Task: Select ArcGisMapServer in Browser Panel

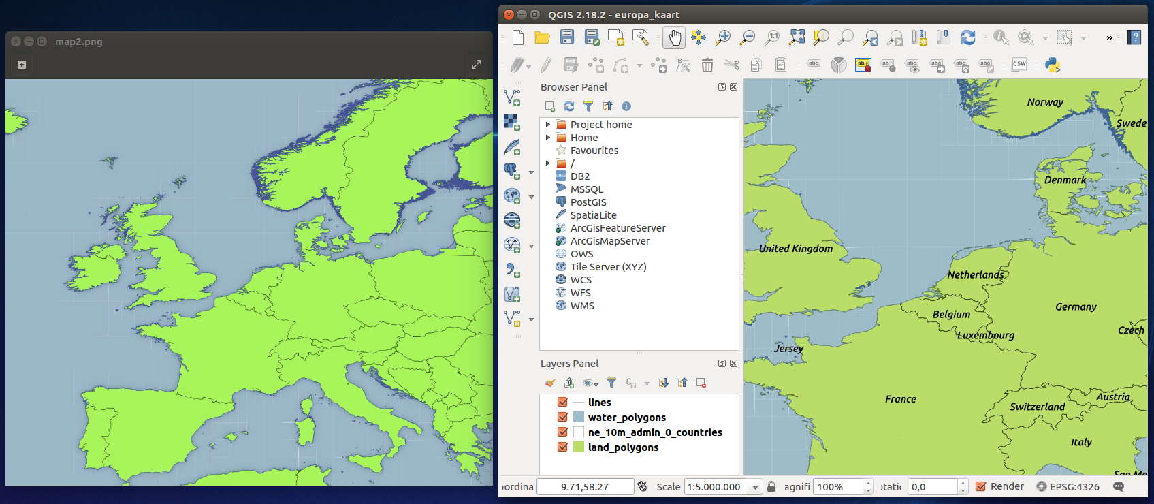Action: 610,240
